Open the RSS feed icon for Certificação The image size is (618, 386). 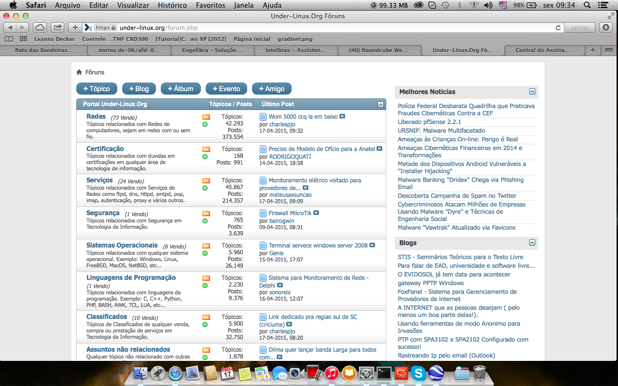coord(206,149)
